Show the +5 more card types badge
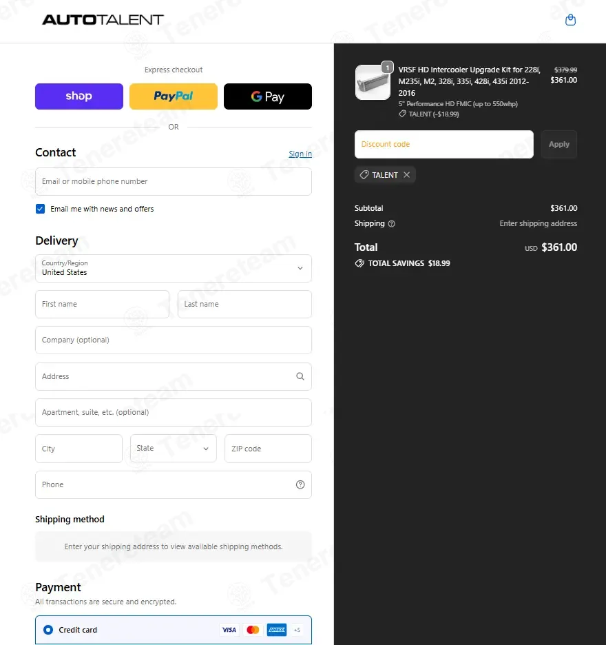 pos(297,630)
